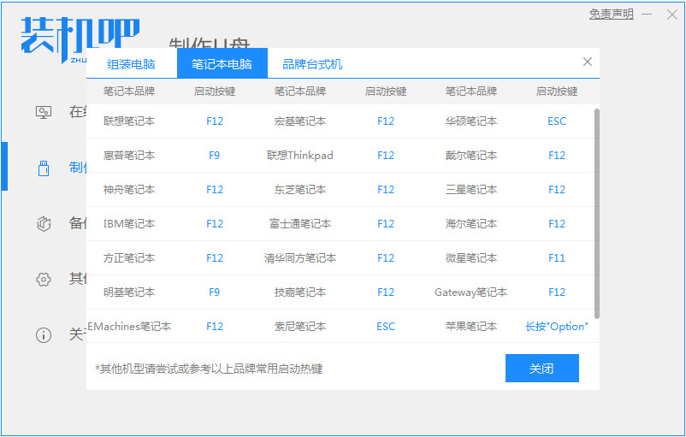The image size is (686, 437).
Task: Open the 品牌台式机 tab
Action: point(312,64)
